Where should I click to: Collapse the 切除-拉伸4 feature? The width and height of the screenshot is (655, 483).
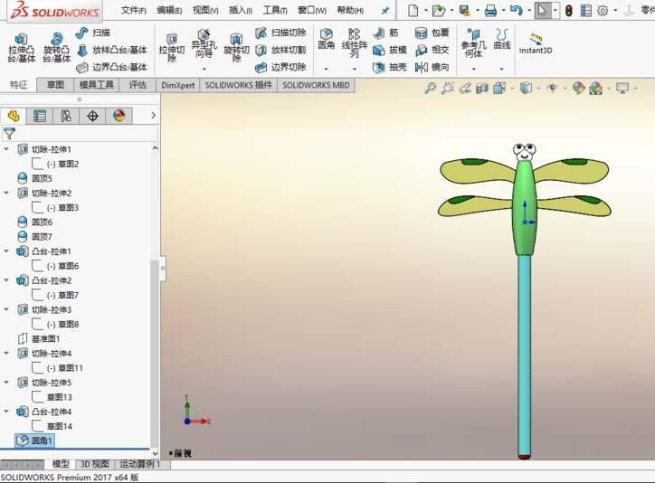click(x=6, y=353)
